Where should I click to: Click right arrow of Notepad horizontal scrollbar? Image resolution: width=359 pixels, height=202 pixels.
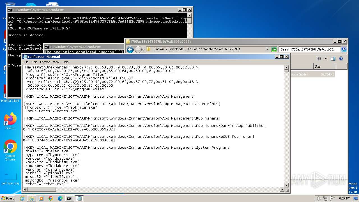coord(282,190)
